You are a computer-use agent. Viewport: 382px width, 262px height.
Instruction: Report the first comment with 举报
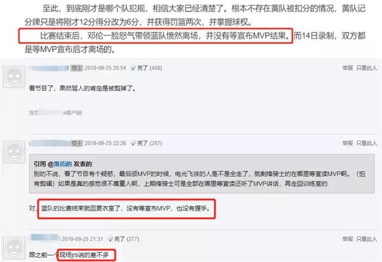pyautogui.click(x=347, y=68)
